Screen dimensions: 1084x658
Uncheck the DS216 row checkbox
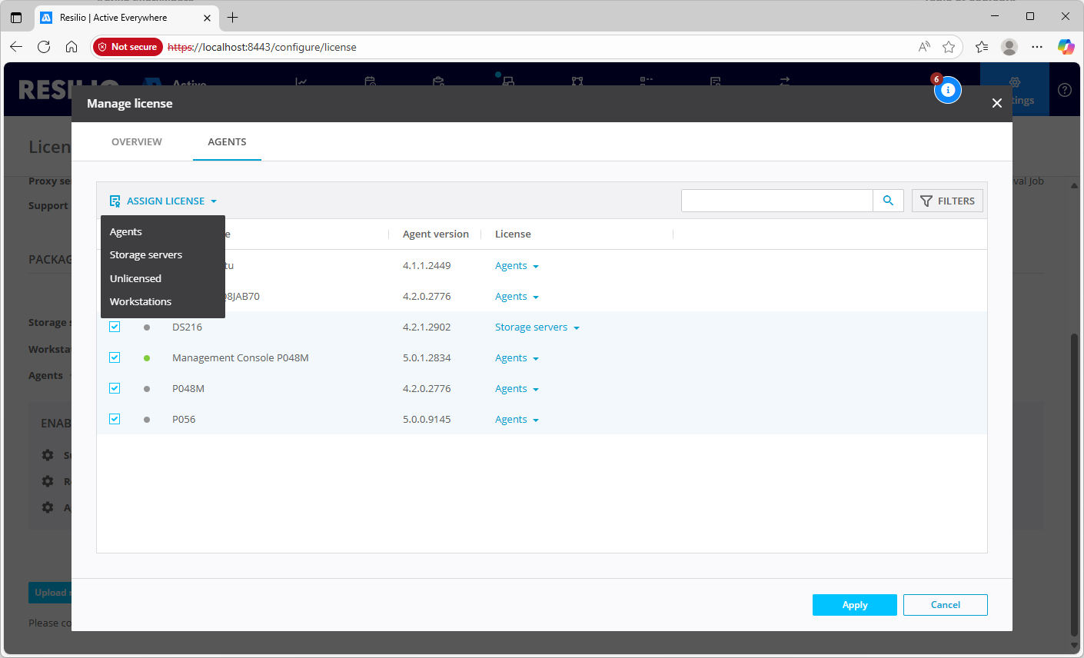(x=115, y=327)
